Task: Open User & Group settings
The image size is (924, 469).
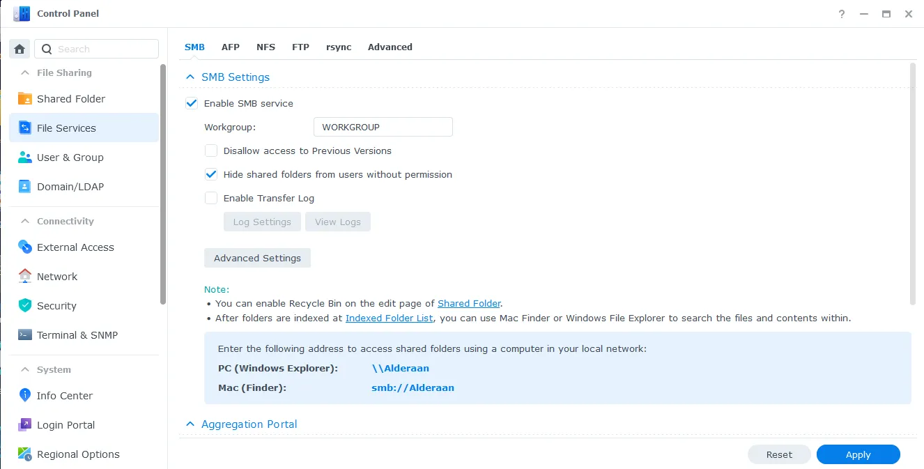Action: 70,157
